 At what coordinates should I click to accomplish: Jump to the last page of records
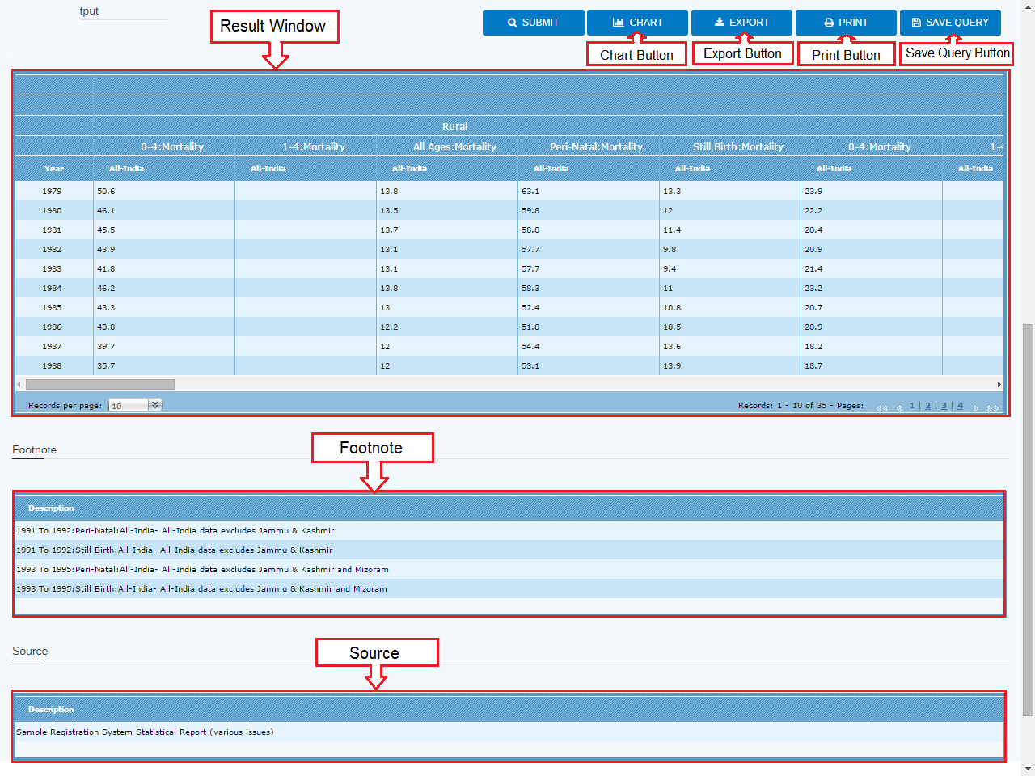click(992, 408)
